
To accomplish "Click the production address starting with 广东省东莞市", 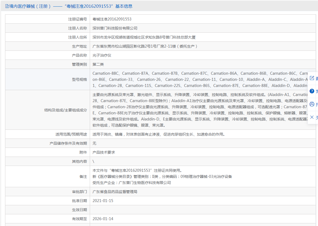I will [x=145, y=46].
